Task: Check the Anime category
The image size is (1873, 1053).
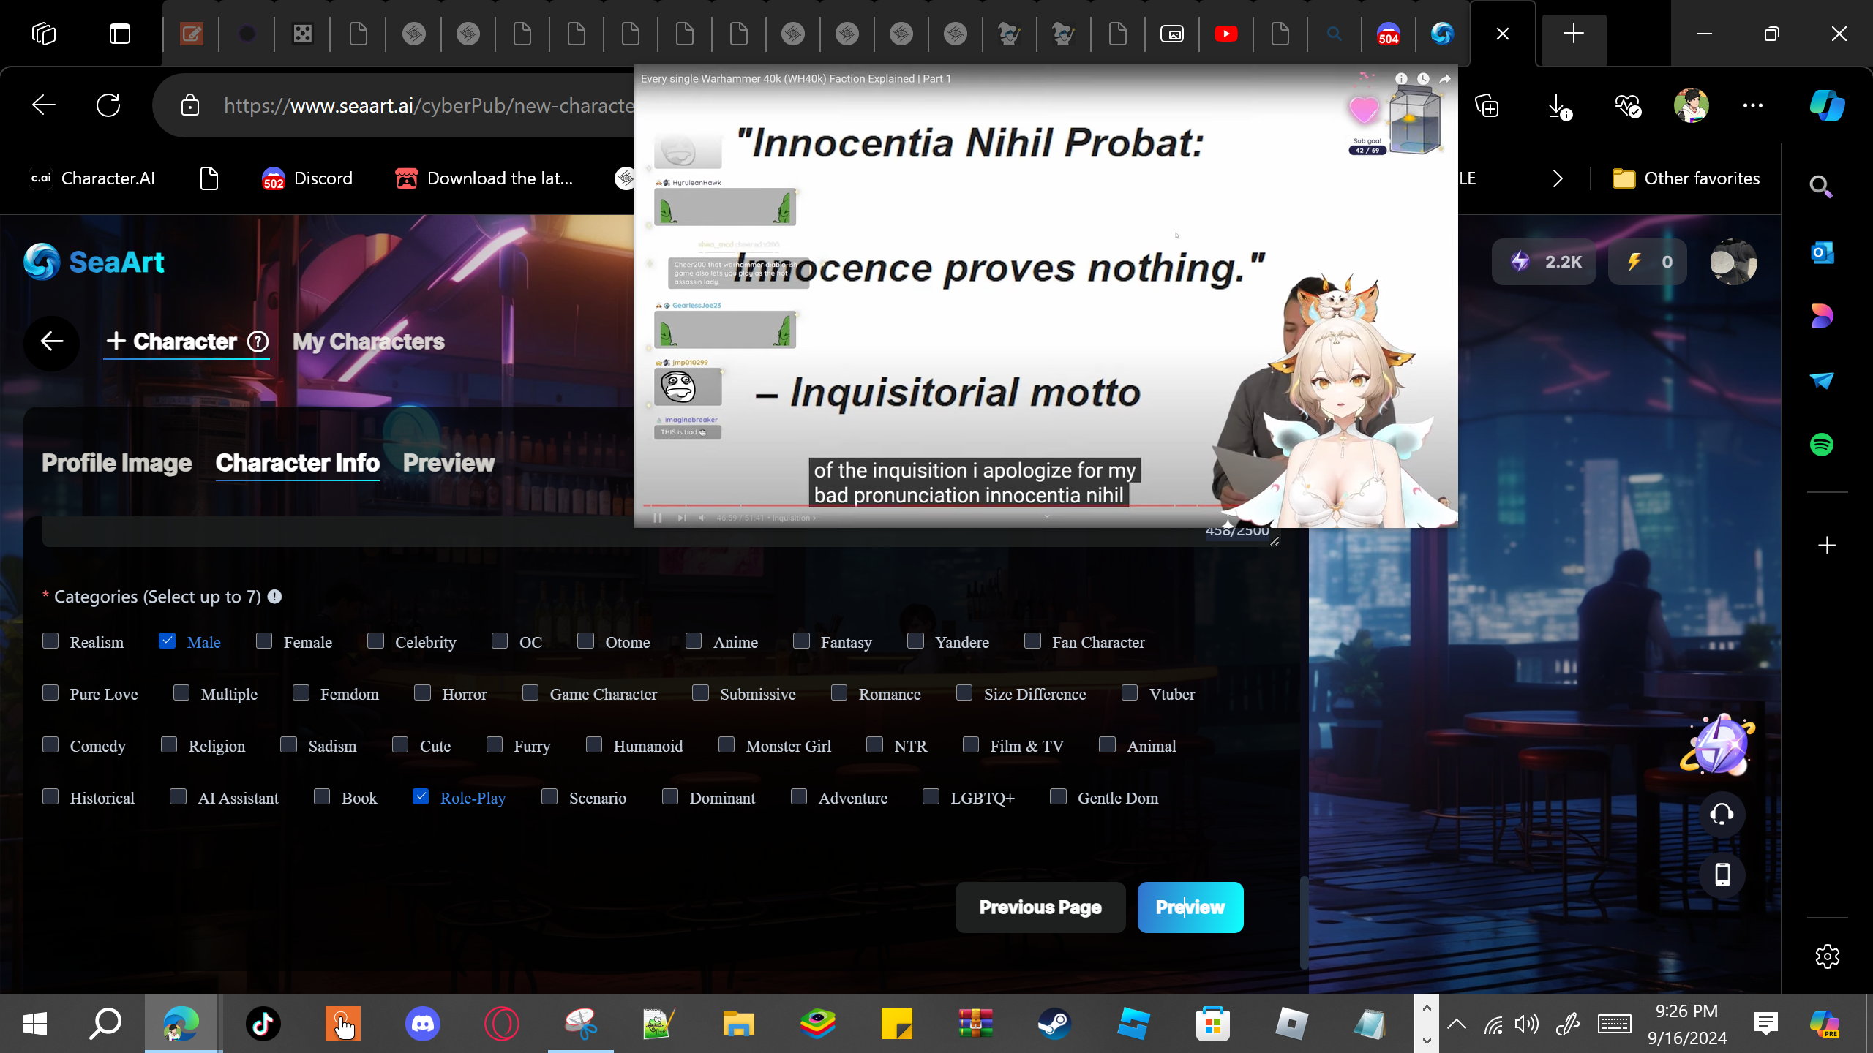Action: [x=694, y=641]
